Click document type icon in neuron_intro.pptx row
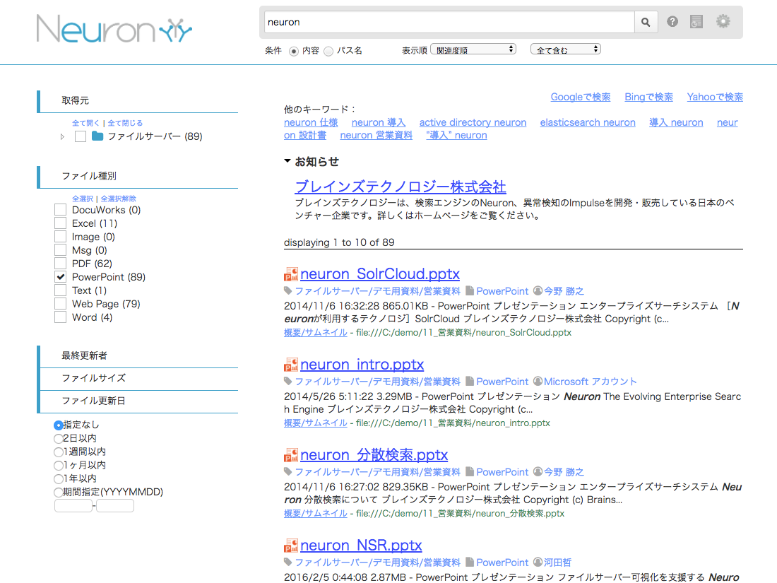This screenshot has height=583, width=777. tap(469, 381)
